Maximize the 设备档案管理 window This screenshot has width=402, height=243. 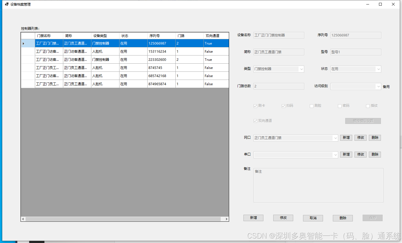pos(380,4)
